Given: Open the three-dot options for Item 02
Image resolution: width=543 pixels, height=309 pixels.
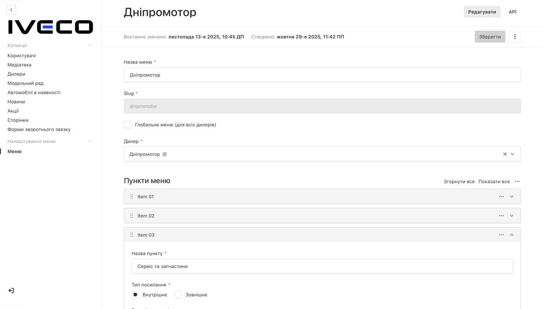Looking at the screenshot, I should (501, 216).
